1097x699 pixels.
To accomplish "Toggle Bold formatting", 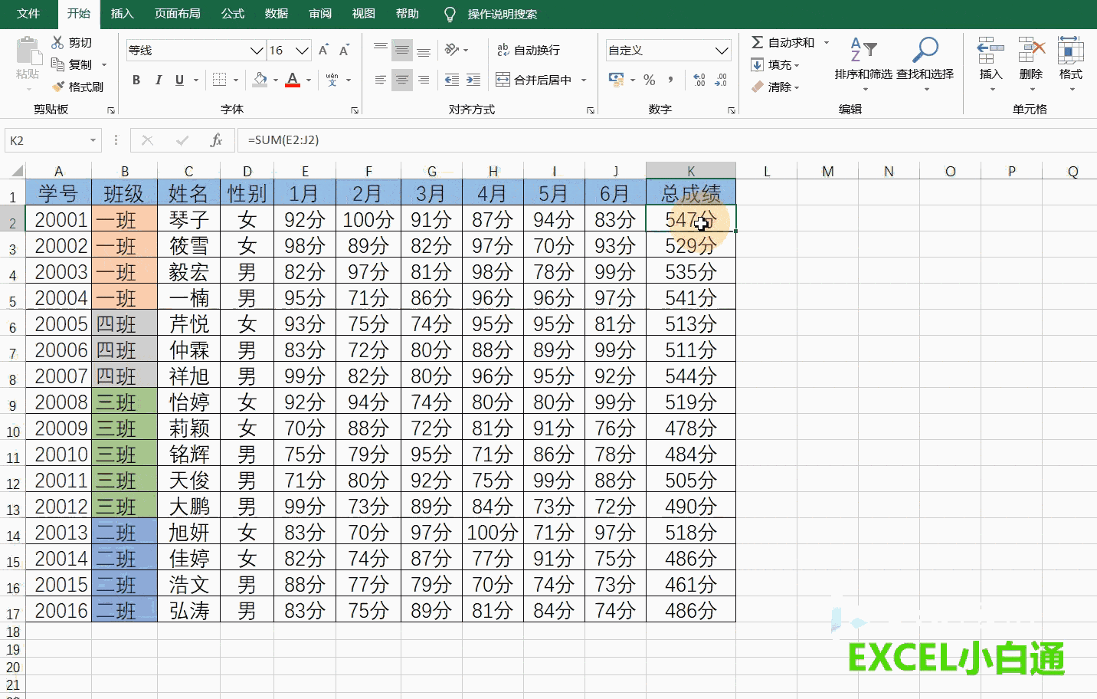I will 136,80.
